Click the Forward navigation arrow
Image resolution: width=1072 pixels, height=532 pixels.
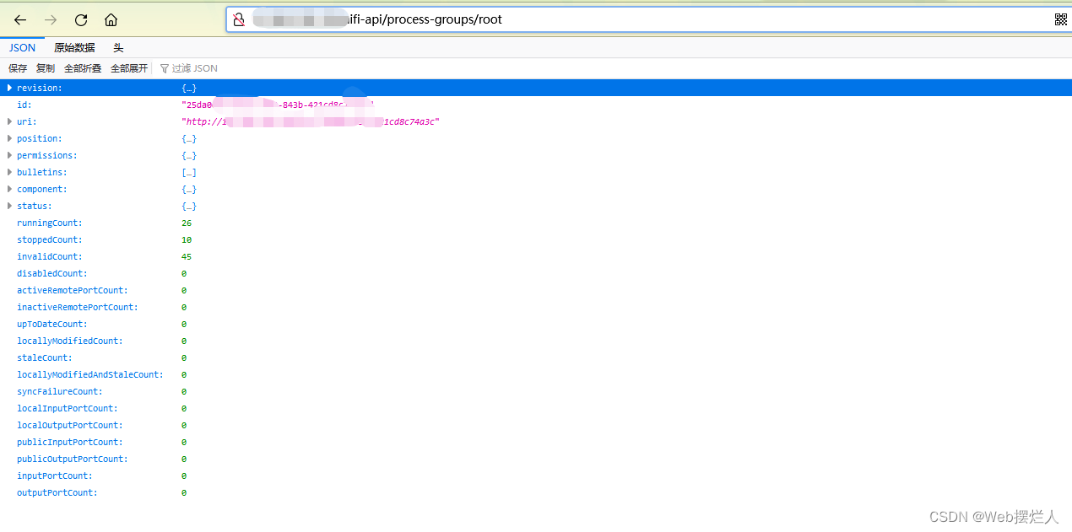click(x=51, y=19)
